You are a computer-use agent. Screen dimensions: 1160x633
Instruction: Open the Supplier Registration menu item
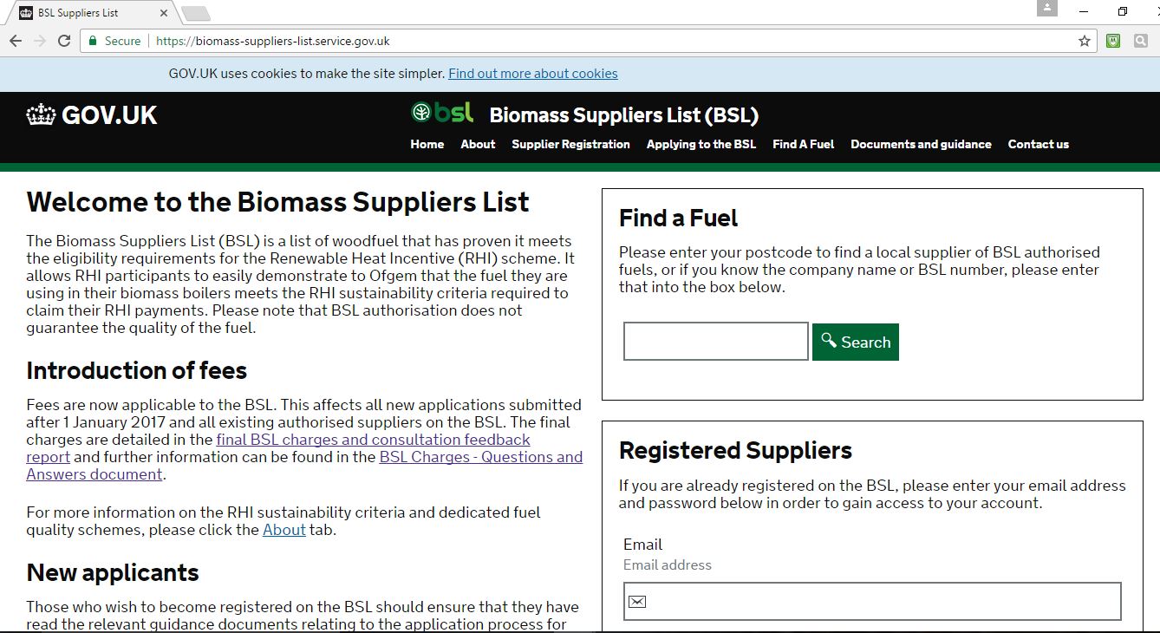570,144
